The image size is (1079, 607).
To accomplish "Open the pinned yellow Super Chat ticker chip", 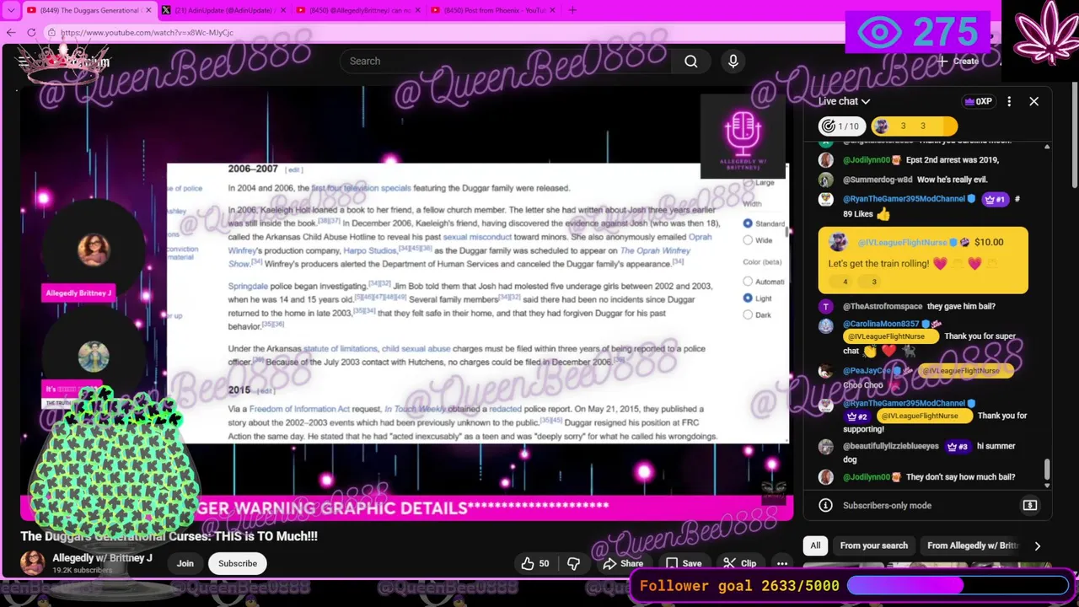I will click(914, 126).
